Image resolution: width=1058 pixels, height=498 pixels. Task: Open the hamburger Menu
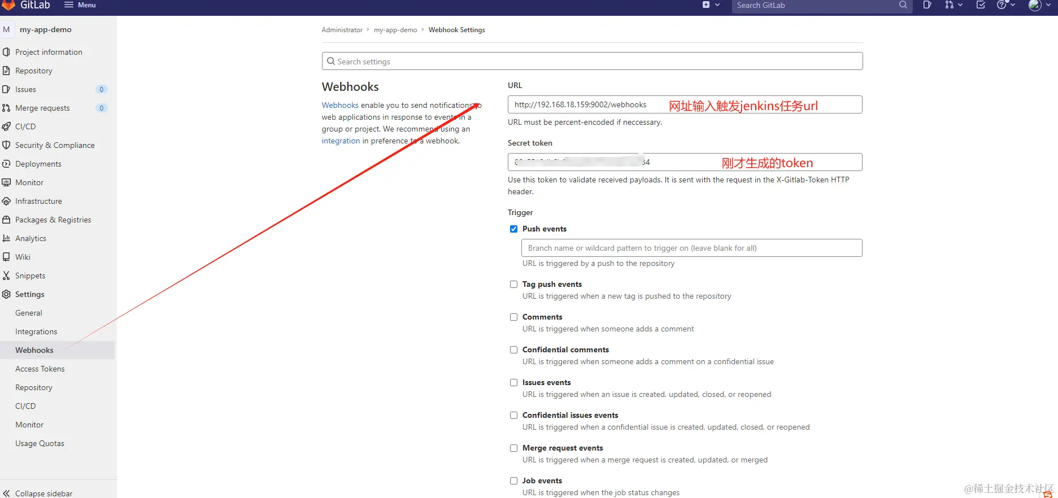point(80,5)
